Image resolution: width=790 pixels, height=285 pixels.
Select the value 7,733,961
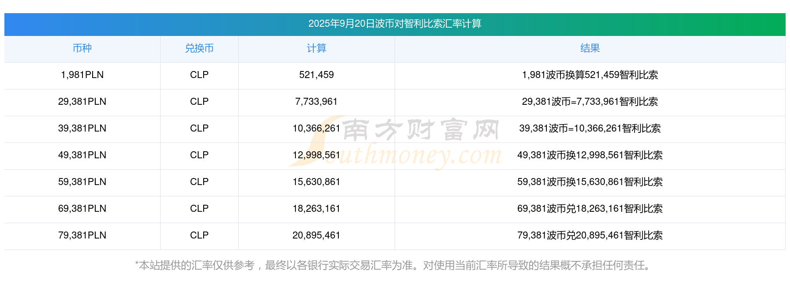[x=316, y=102]
